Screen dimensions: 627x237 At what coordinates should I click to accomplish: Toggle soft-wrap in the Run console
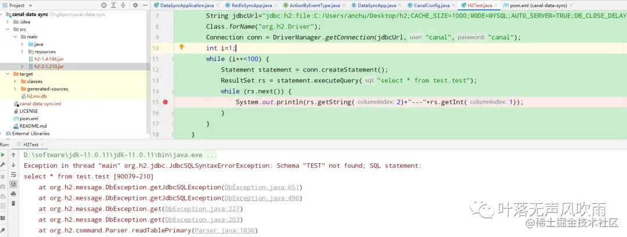click(x=13, y=174)
